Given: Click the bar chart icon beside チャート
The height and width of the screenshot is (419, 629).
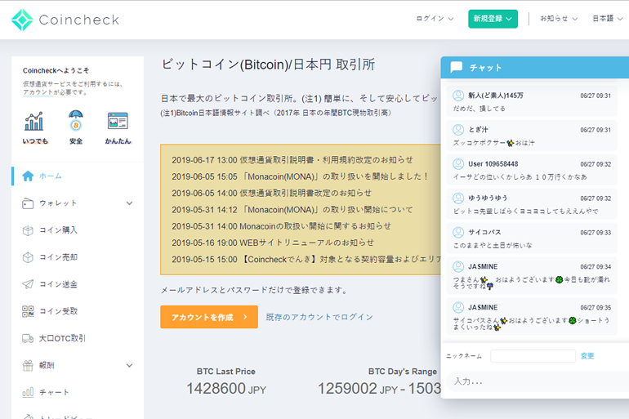Looking at the screenshot, I should click(28, 392).
